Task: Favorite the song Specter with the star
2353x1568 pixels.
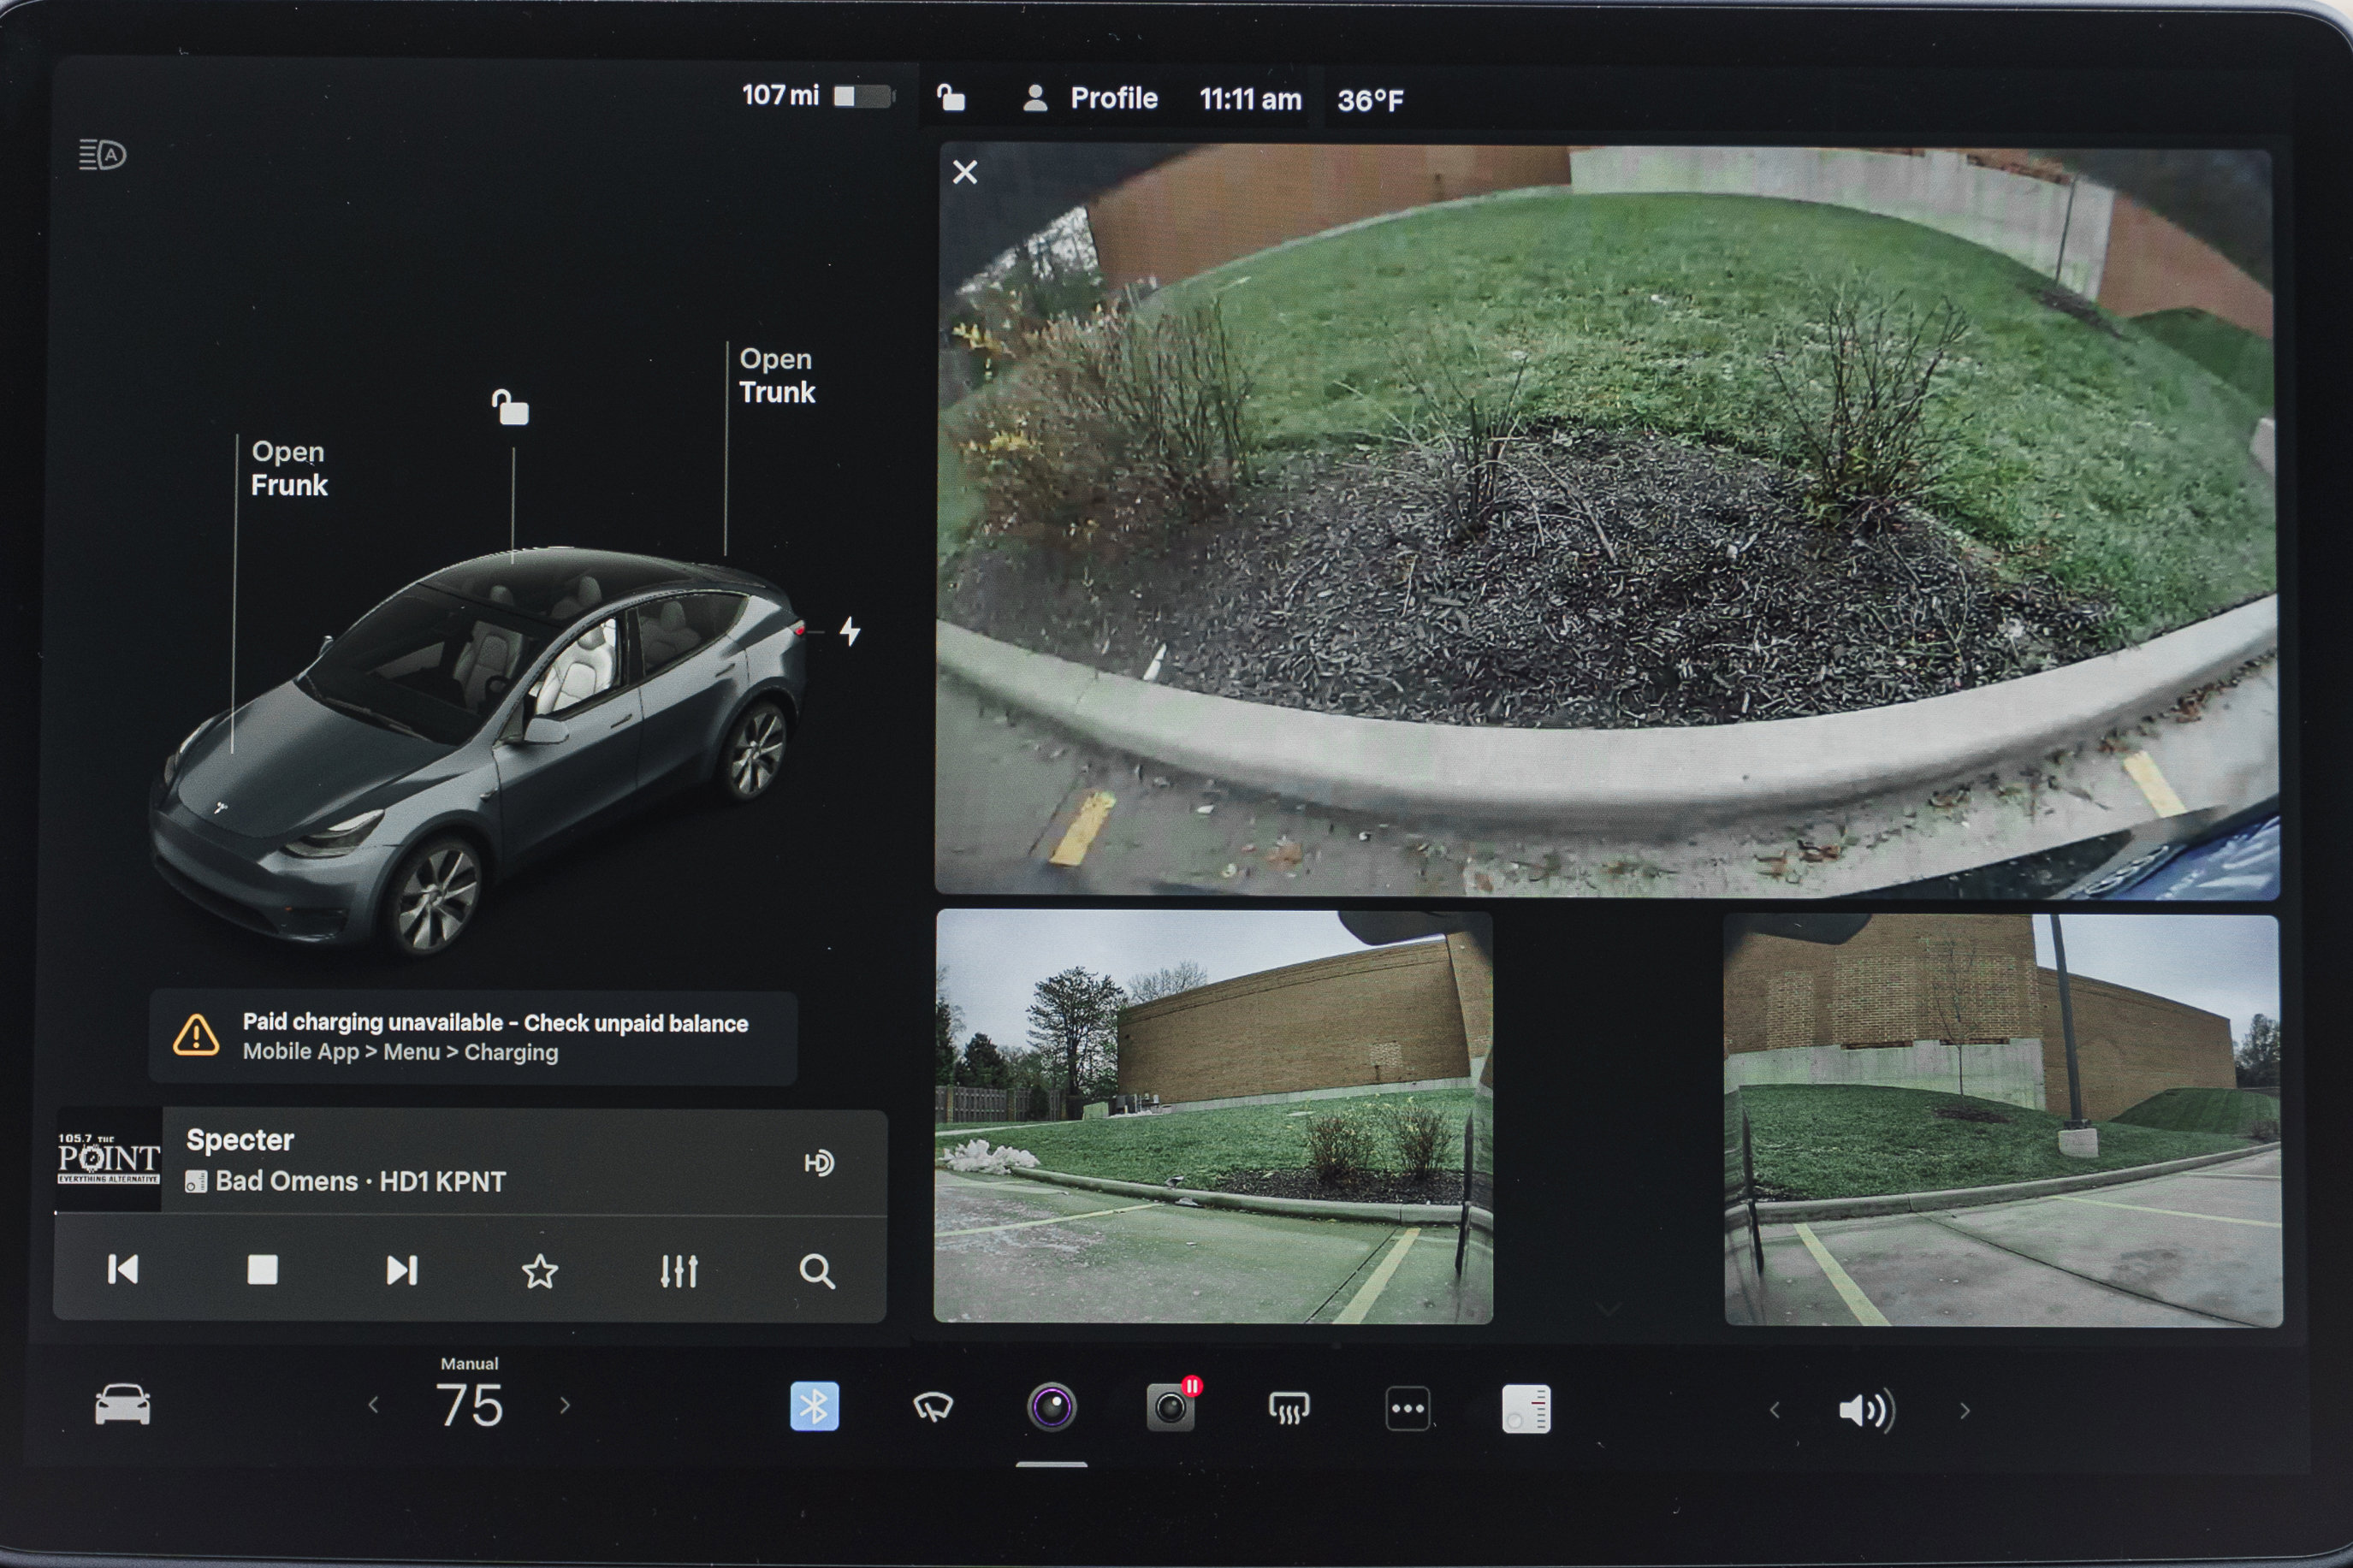Action: [x=540, y=1270]
